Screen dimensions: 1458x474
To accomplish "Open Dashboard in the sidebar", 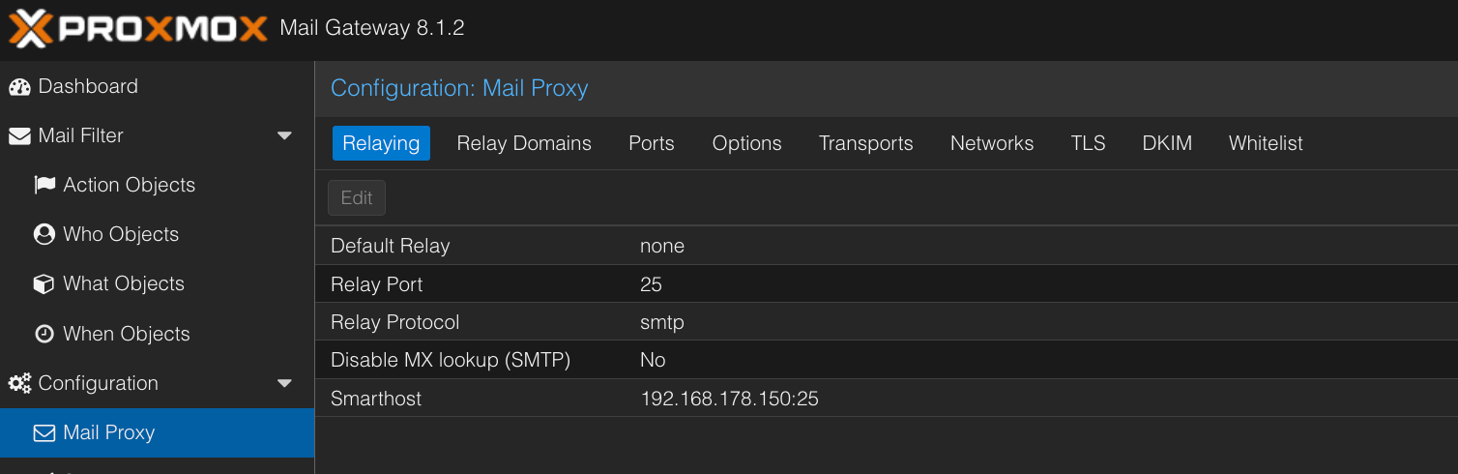I will click(x=88, y=87).
